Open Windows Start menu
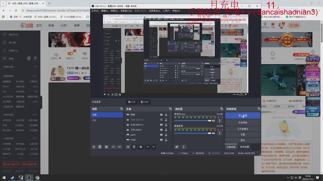The image size is (323, 181). tap(4, 178)
